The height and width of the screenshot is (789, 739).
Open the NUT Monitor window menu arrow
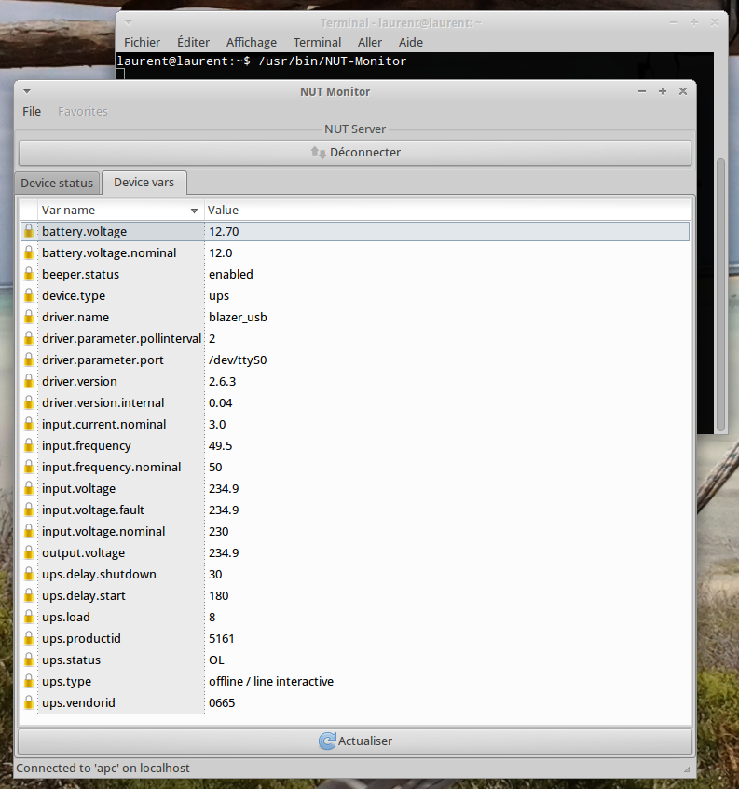27,91
